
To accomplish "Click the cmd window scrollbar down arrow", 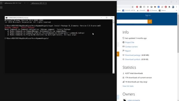I will pyautogui.click(x=114, y=72).
